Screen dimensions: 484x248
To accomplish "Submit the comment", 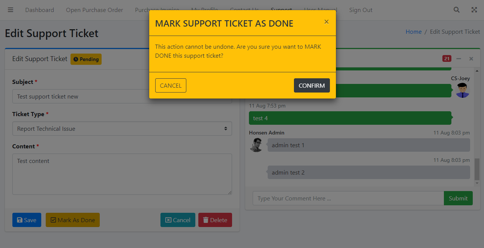I will tap(458, 199).
